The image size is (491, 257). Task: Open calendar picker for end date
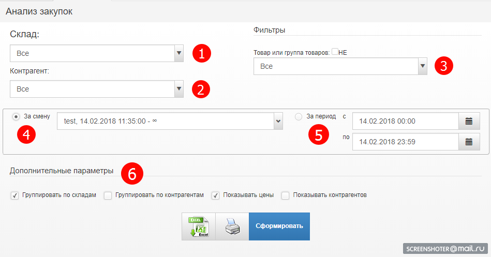pyautogui.click(x=469, y=142)
